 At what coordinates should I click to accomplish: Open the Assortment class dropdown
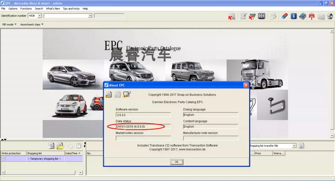tap(32, 24)
